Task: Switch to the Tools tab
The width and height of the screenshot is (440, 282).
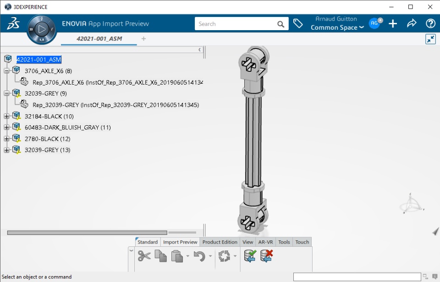Action: pos(284,242)
